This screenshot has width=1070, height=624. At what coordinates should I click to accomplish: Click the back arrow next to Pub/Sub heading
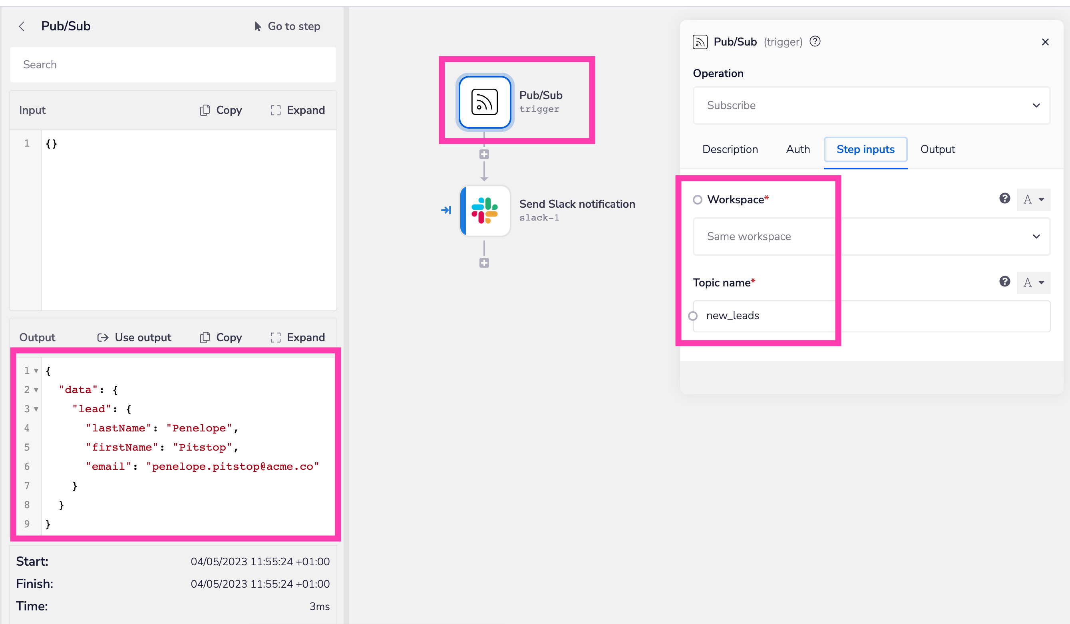pos(22,26)
